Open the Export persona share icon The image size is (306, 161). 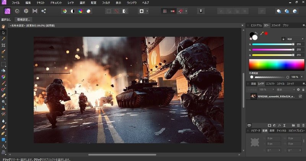pos(44,11)
